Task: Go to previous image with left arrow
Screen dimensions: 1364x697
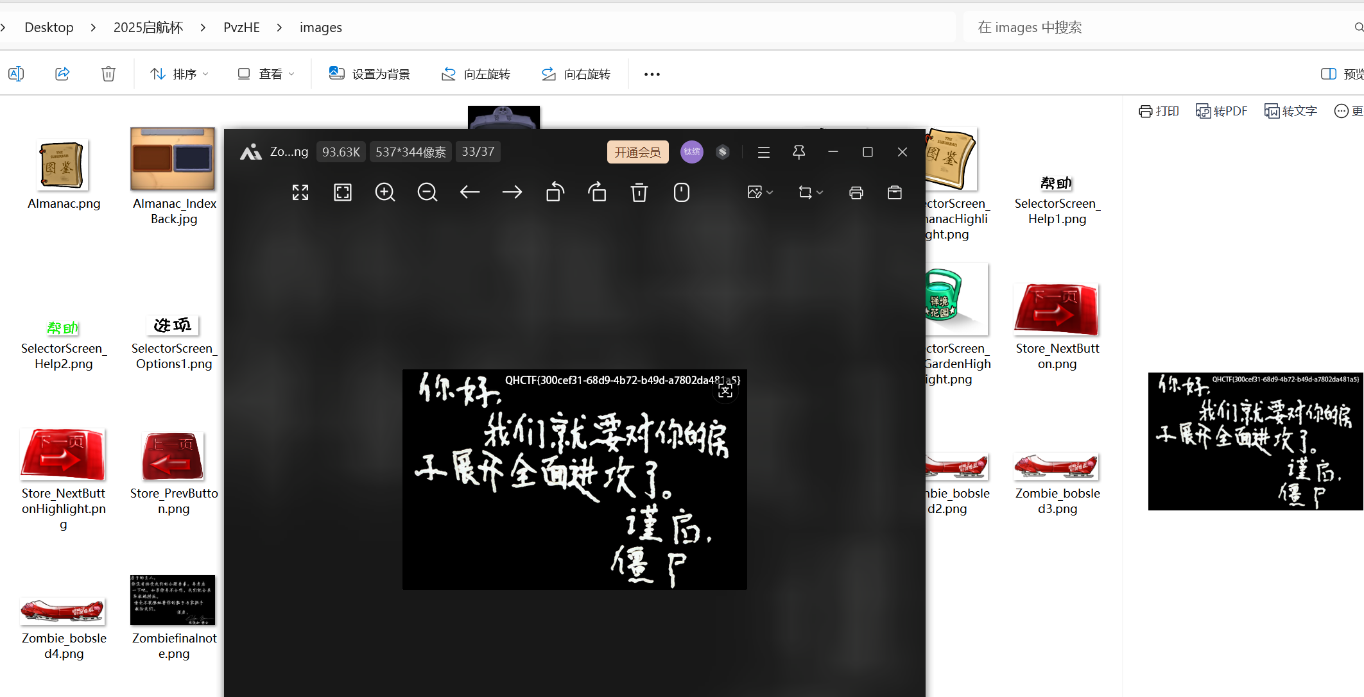Action: click(470, 192)
